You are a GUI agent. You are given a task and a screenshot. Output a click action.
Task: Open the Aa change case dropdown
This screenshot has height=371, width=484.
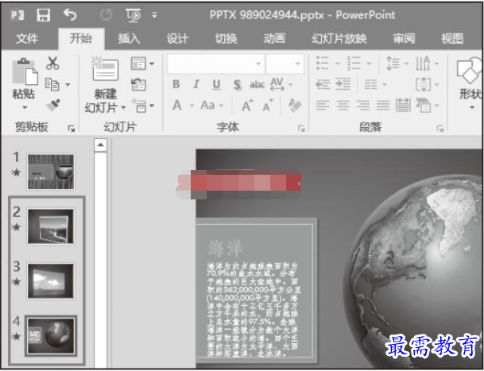211,106
